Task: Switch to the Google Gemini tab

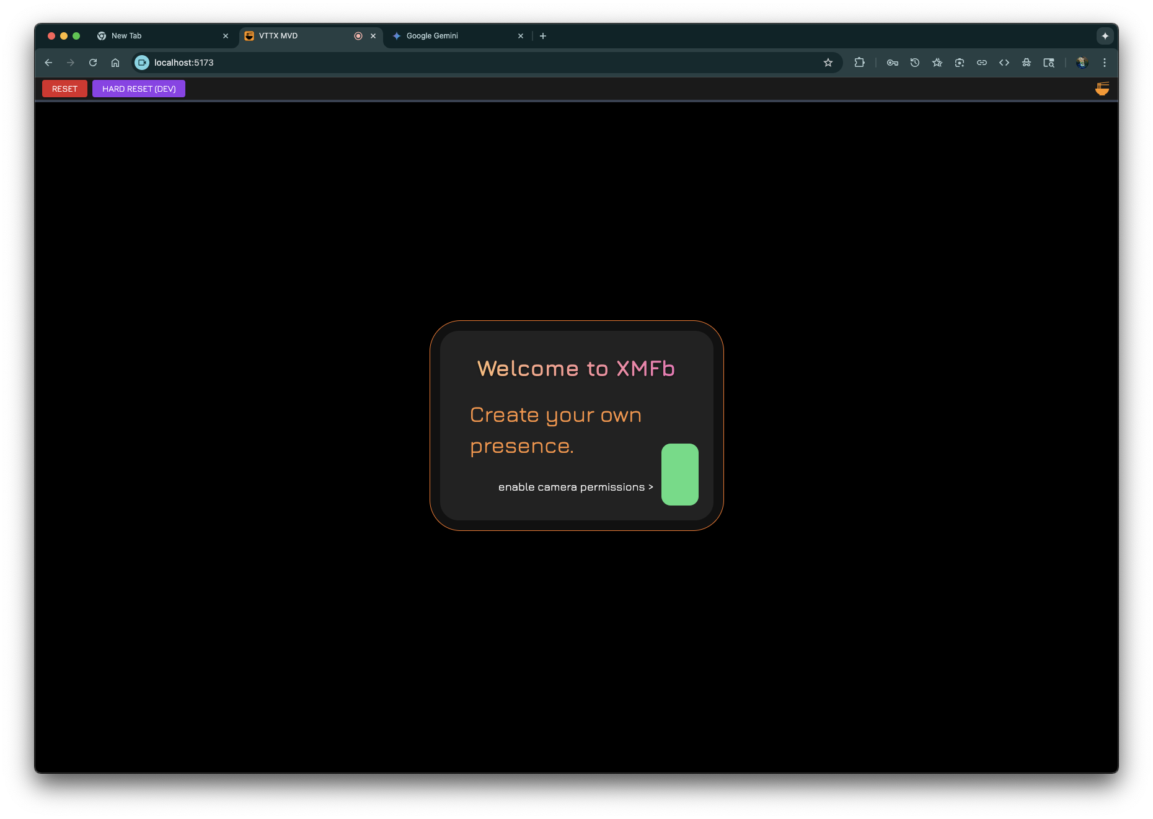Action: (457, 36)
